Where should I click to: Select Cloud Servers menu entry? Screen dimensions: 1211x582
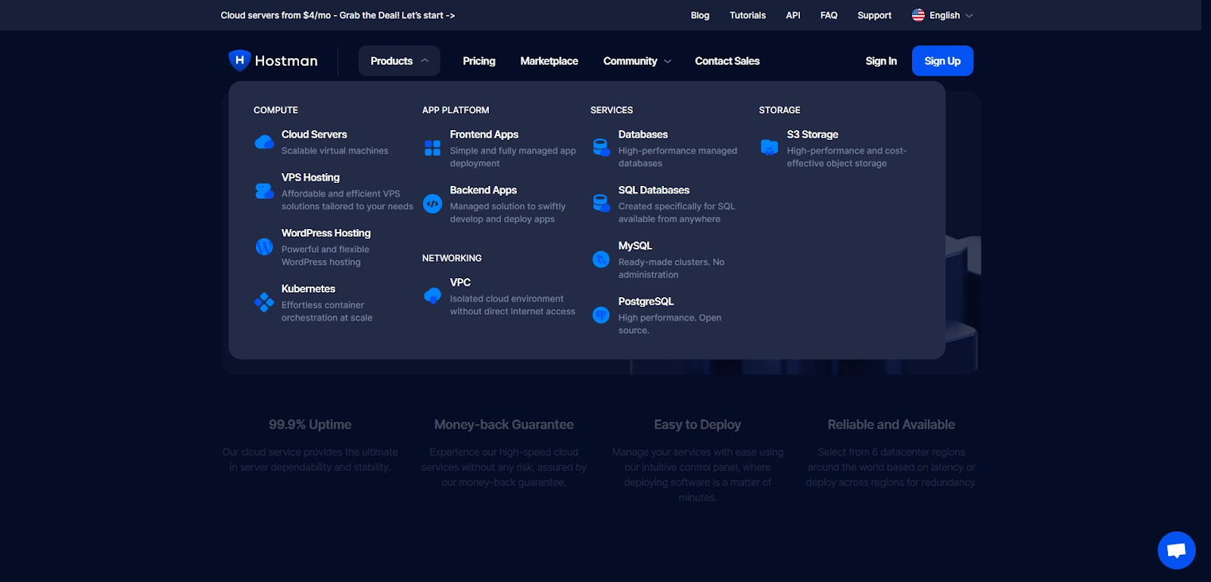334,142
